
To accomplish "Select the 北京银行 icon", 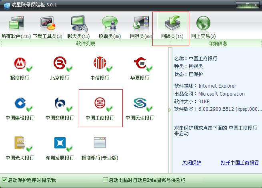I will [x=60, y=63].
